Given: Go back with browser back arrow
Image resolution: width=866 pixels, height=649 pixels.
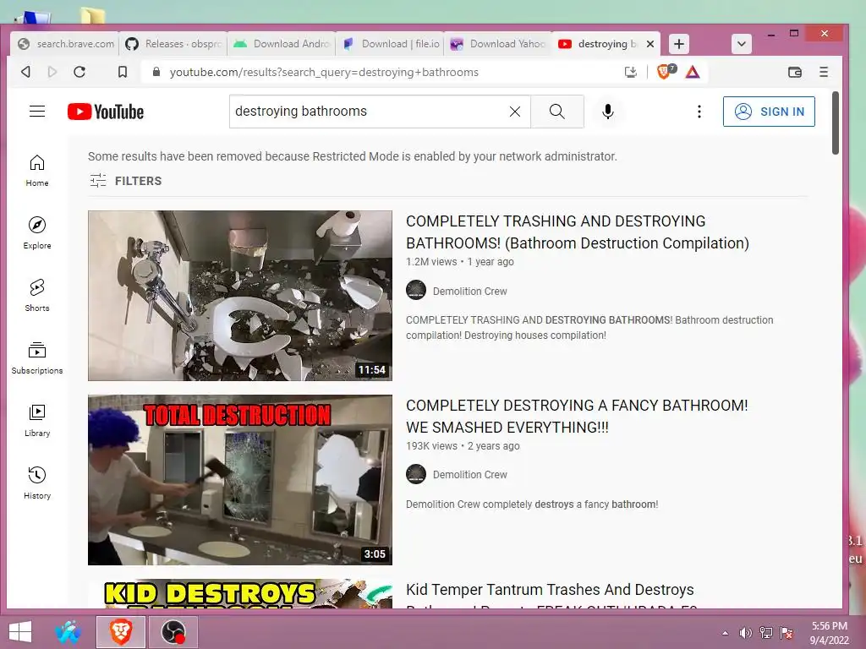Looking at the screenshot, I should point(25,72).
